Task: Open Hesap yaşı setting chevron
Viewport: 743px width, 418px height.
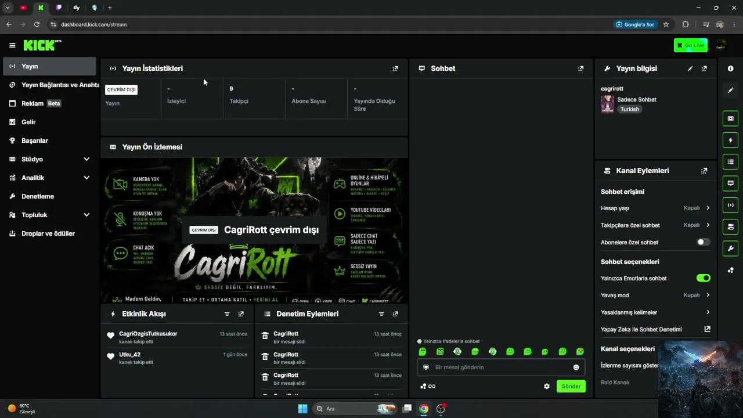Action: click(x=708, y=208)
